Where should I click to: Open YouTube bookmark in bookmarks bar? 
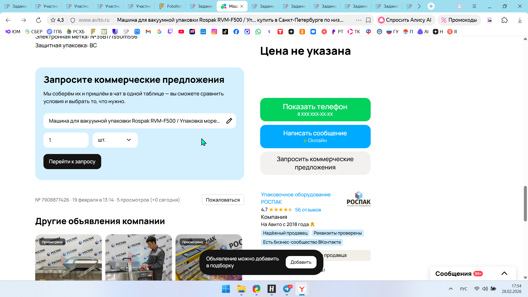tap(181, 32)
